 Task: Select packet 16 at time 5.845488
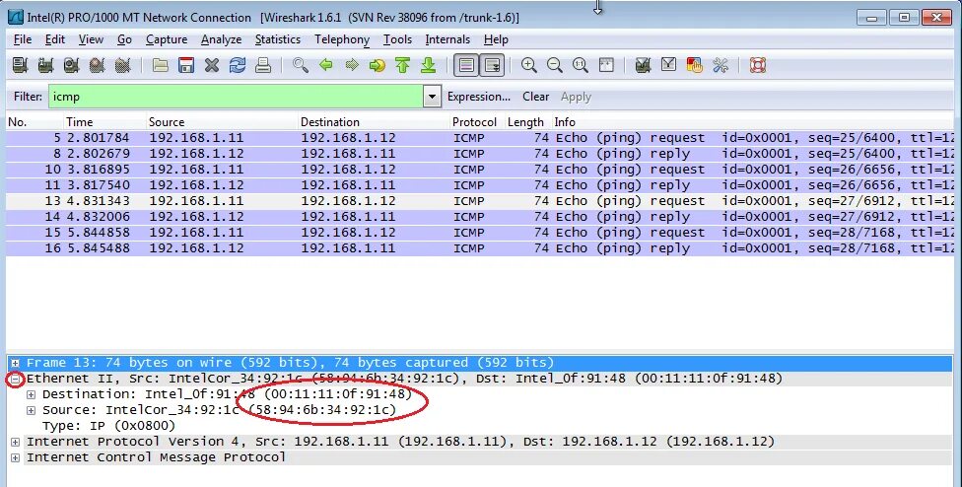click(480, 248)
